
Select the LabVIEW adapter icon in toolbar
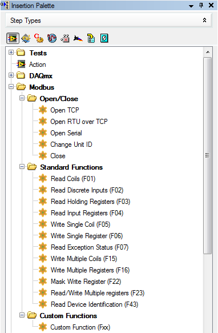[x=13, y=38]
